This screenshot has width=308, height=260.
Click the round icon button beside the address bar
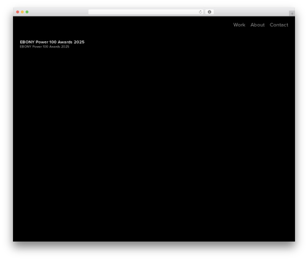(209, 12)
